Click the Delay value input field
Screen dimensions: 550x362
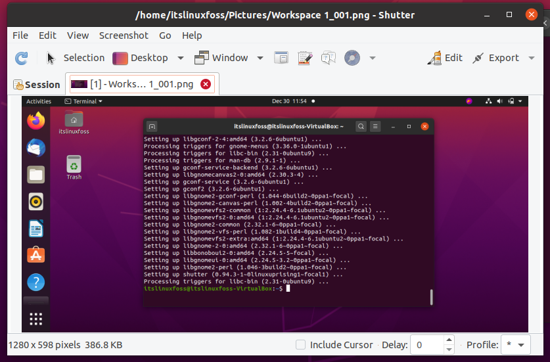point(427,345)
